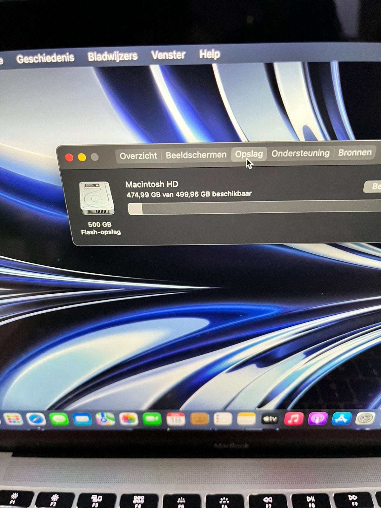
Task: Open System Preferences in the Dock
Action: click(365, 418)
